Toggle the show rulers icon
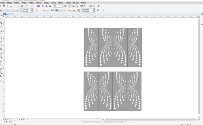The height and width of the screenshot is (125, 203). pos(70,6)
